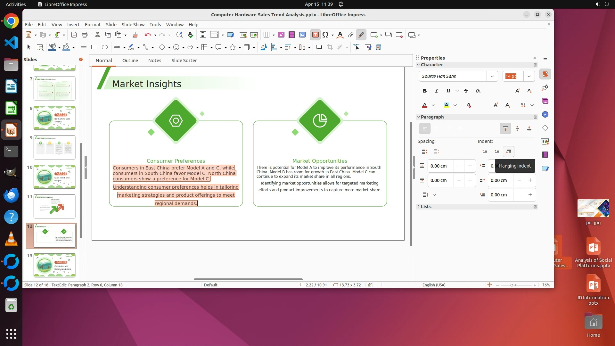Switch to the Slide Sorter tab
Image resolution: width=615 pixels, height=346 pixels.
(x=184, y=61)
